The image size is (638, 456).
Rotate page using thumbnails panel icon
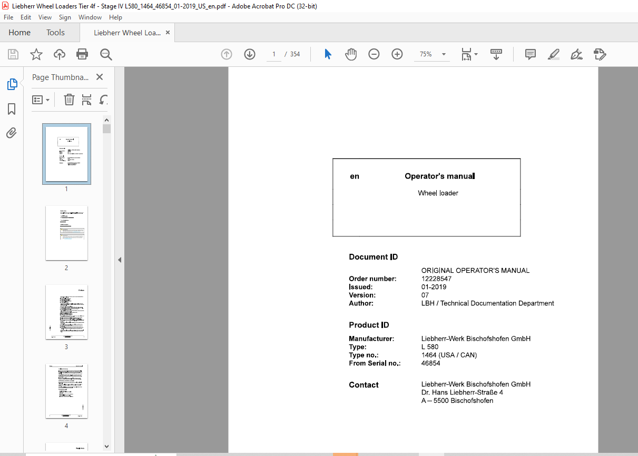(x=104, y=100)
